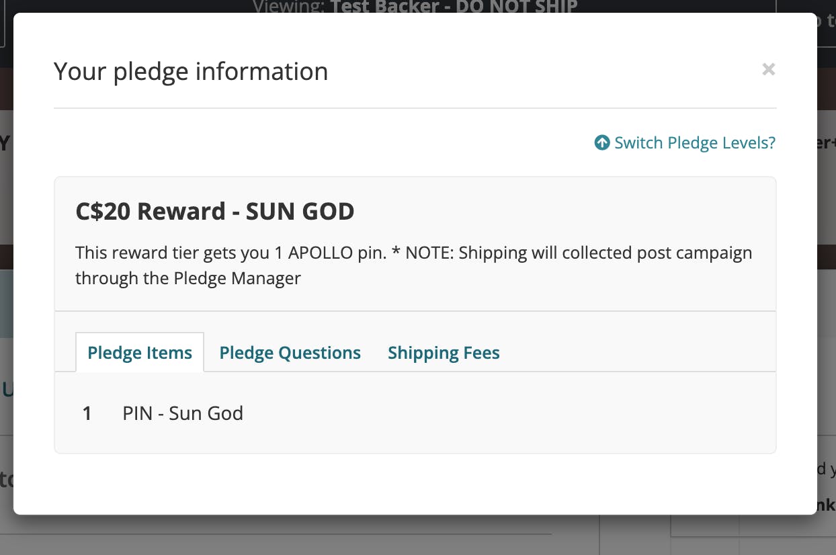Screen dimensions: 836x555
Task: Click the Test Backer - DO NOT SHIP name
Action: pos(454,7)
